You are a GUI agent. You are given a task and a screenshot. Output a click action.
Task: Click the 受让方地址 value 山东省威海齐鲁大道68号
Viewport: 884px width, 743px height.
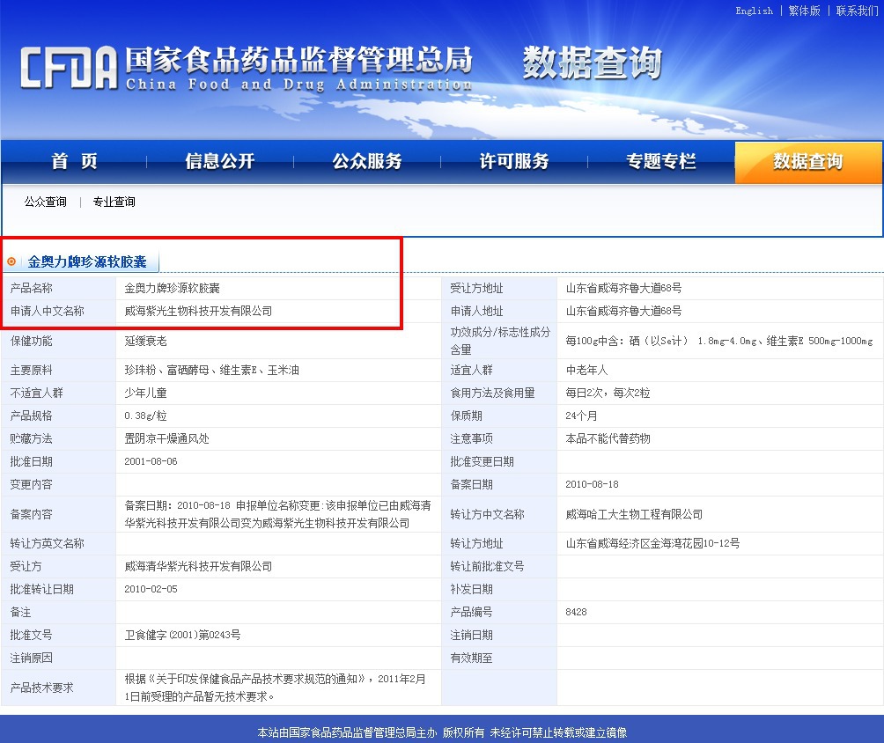(x=623, y=288)
